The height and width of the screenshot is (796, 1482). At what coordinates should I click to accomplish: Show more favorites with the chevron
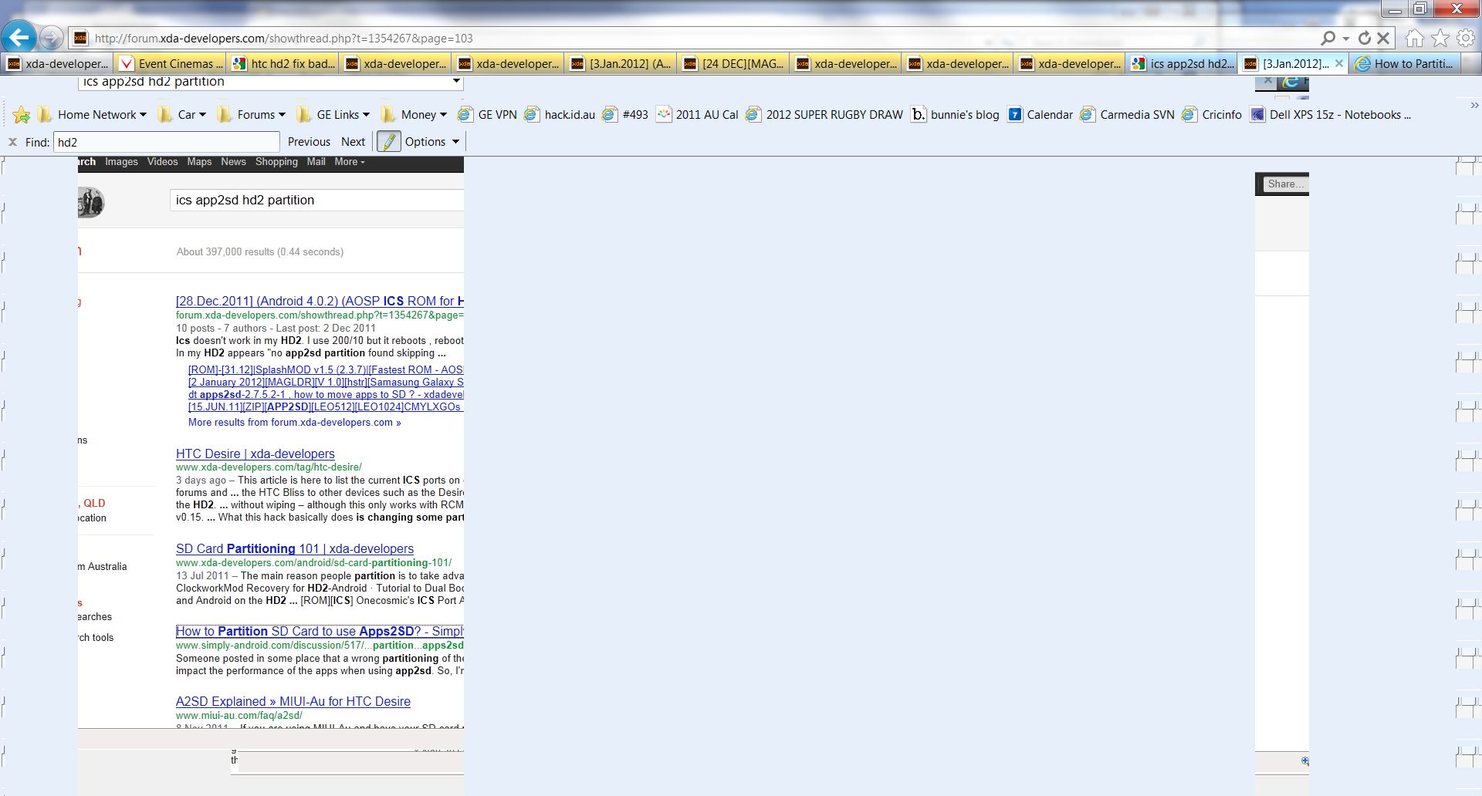coord(1474,106)
